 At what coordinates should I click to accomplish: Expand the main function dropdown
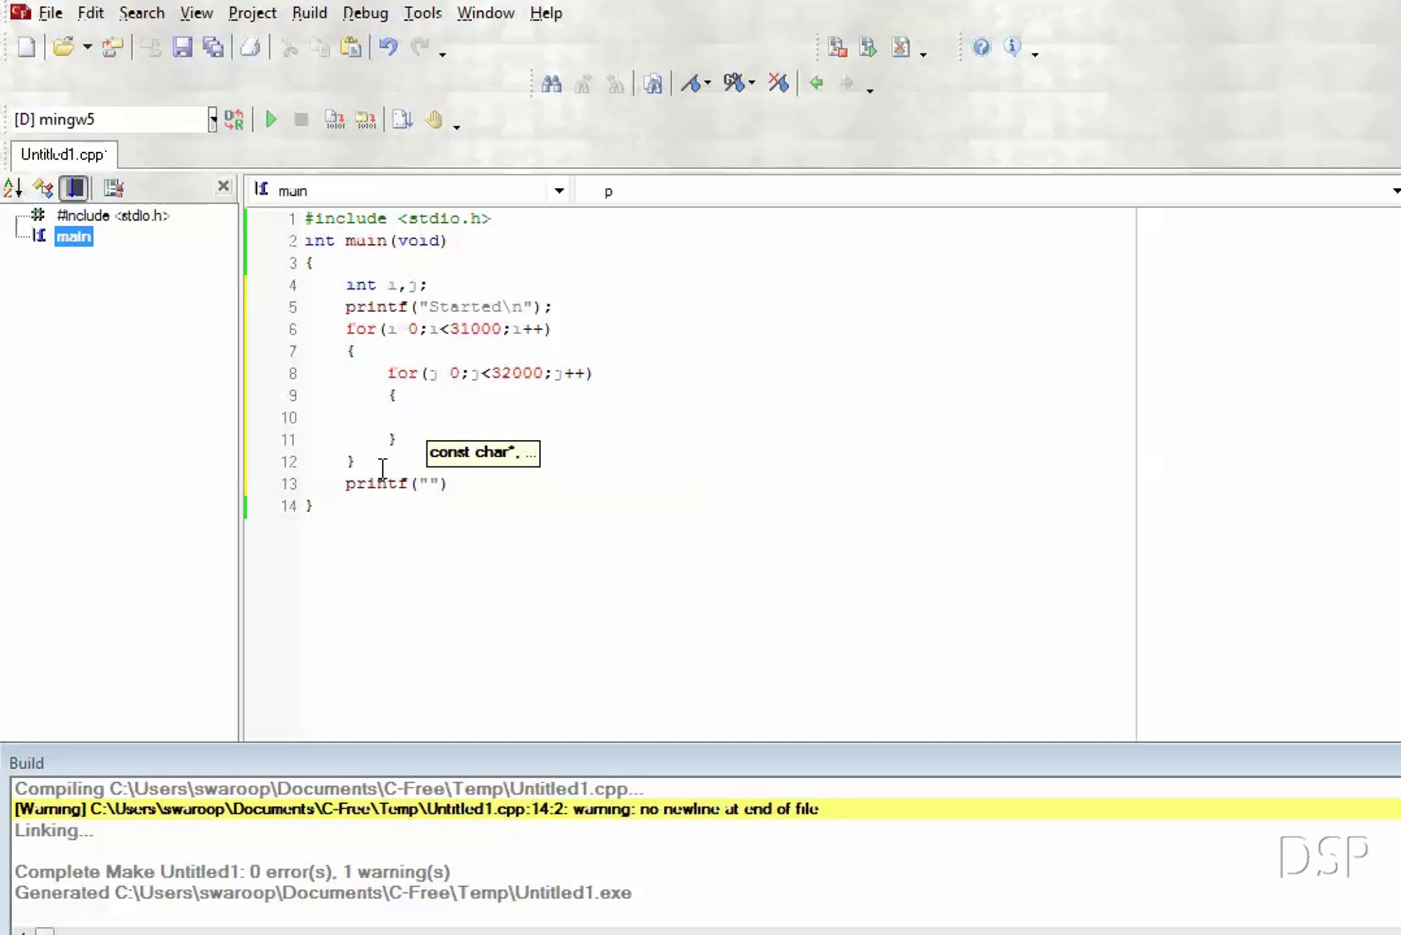click(559, 191)
